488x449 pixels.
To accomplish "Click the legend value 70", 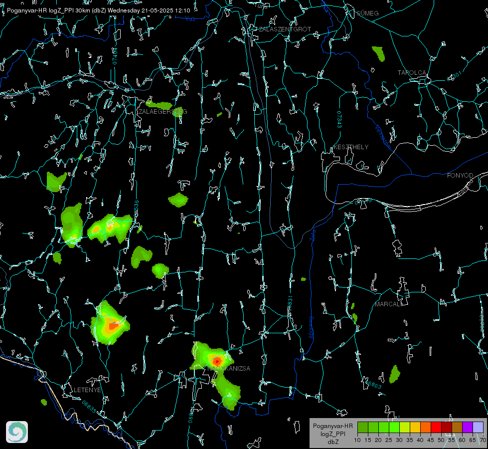I will (483, 440).
